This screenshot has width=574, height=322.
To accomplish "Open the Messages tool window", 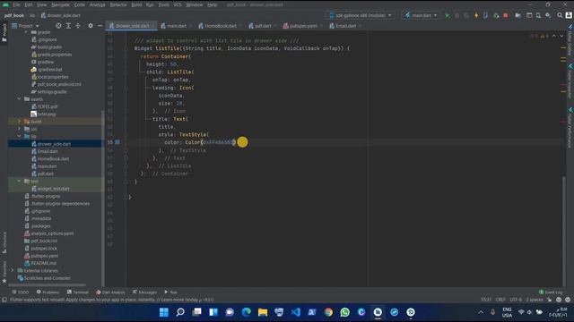I will click(144, 292).
